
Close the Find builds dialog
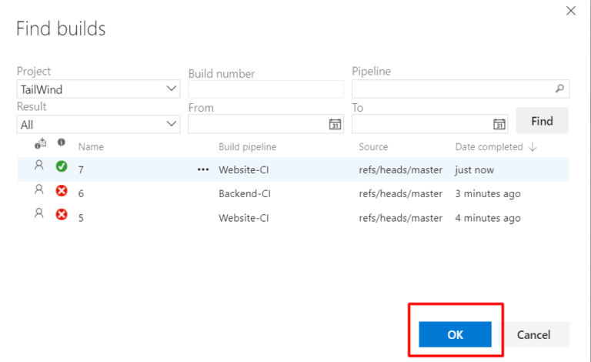tap(571, 11)
